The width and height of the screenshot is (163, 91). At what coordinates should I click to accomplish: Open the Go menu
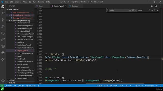30,2
